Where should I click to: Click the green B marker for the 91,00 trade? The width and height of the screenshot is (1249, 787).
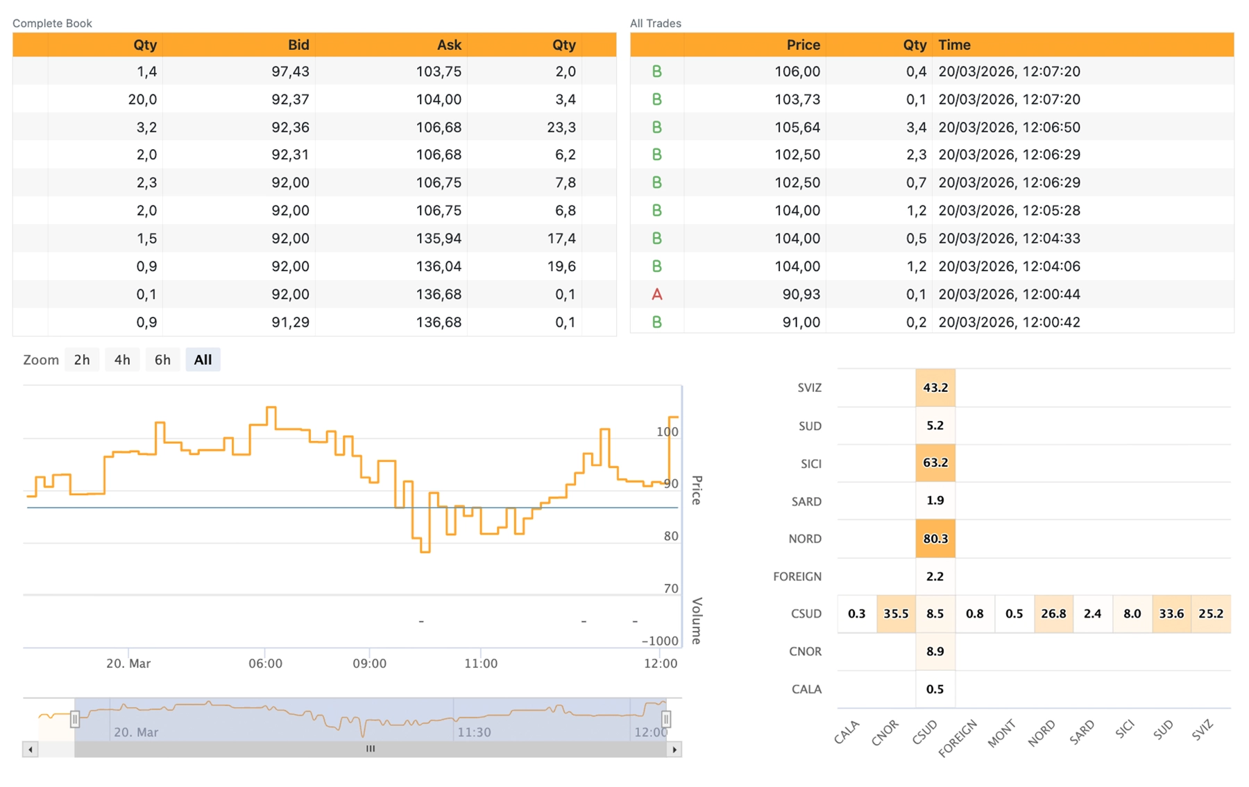click(656, 322)
